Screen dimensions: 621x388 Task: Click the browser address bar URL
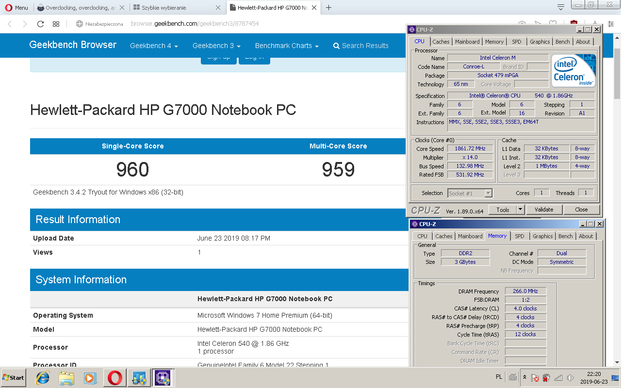195,24
